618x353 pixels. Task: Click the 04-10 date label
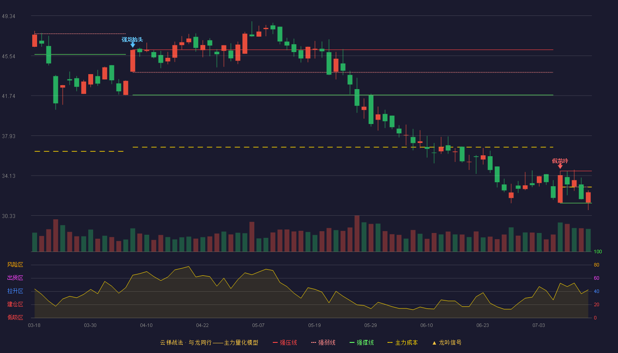(x=146, y=325)
